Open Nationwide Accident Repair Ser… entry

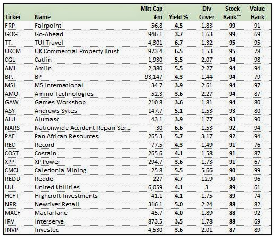coord(83,128)
